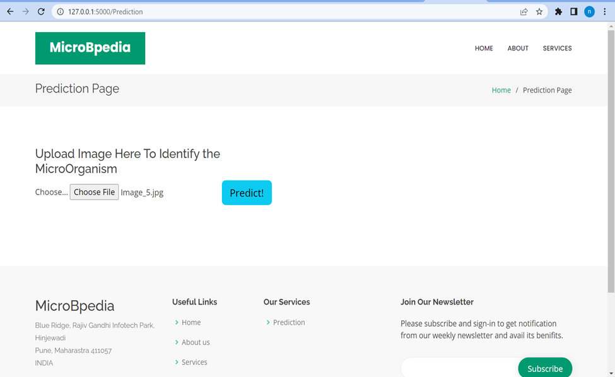Open the SERVICES nav item
This screenshot has height=377, width=615.
point(557,48)
